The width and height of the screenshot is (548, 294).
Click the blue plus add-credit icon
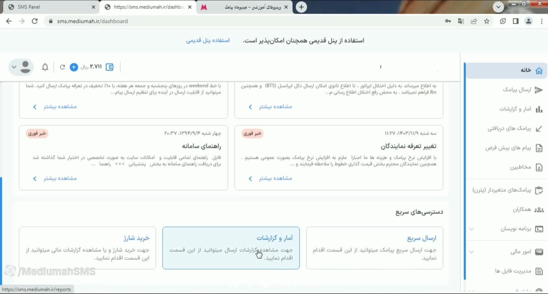pyautogui.click(x=74, y=67)
